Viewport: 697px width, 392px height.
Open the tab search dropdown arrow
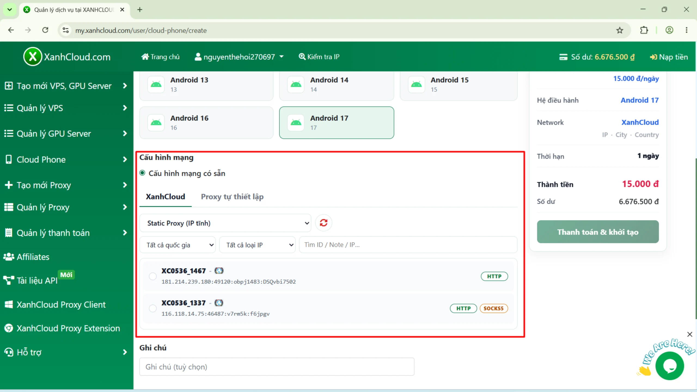(10, 10)
